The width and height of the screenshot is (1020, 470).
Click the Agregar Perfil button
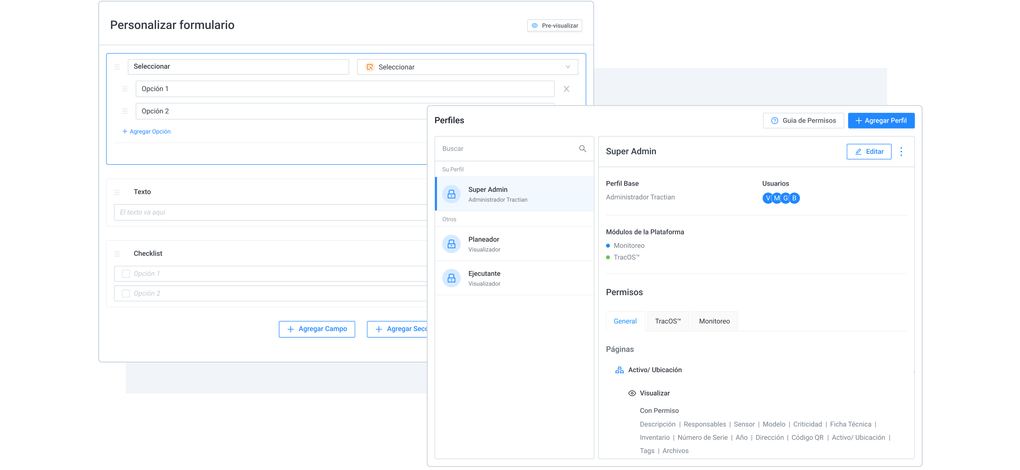pos(881,121)
